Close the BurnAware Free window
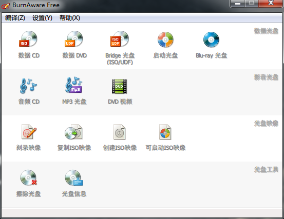The height and width of the screenshot is (219, 284). point(271,4)
